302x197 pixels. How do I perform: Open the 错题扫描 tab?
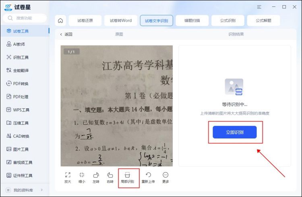click(x=192, y=20)
